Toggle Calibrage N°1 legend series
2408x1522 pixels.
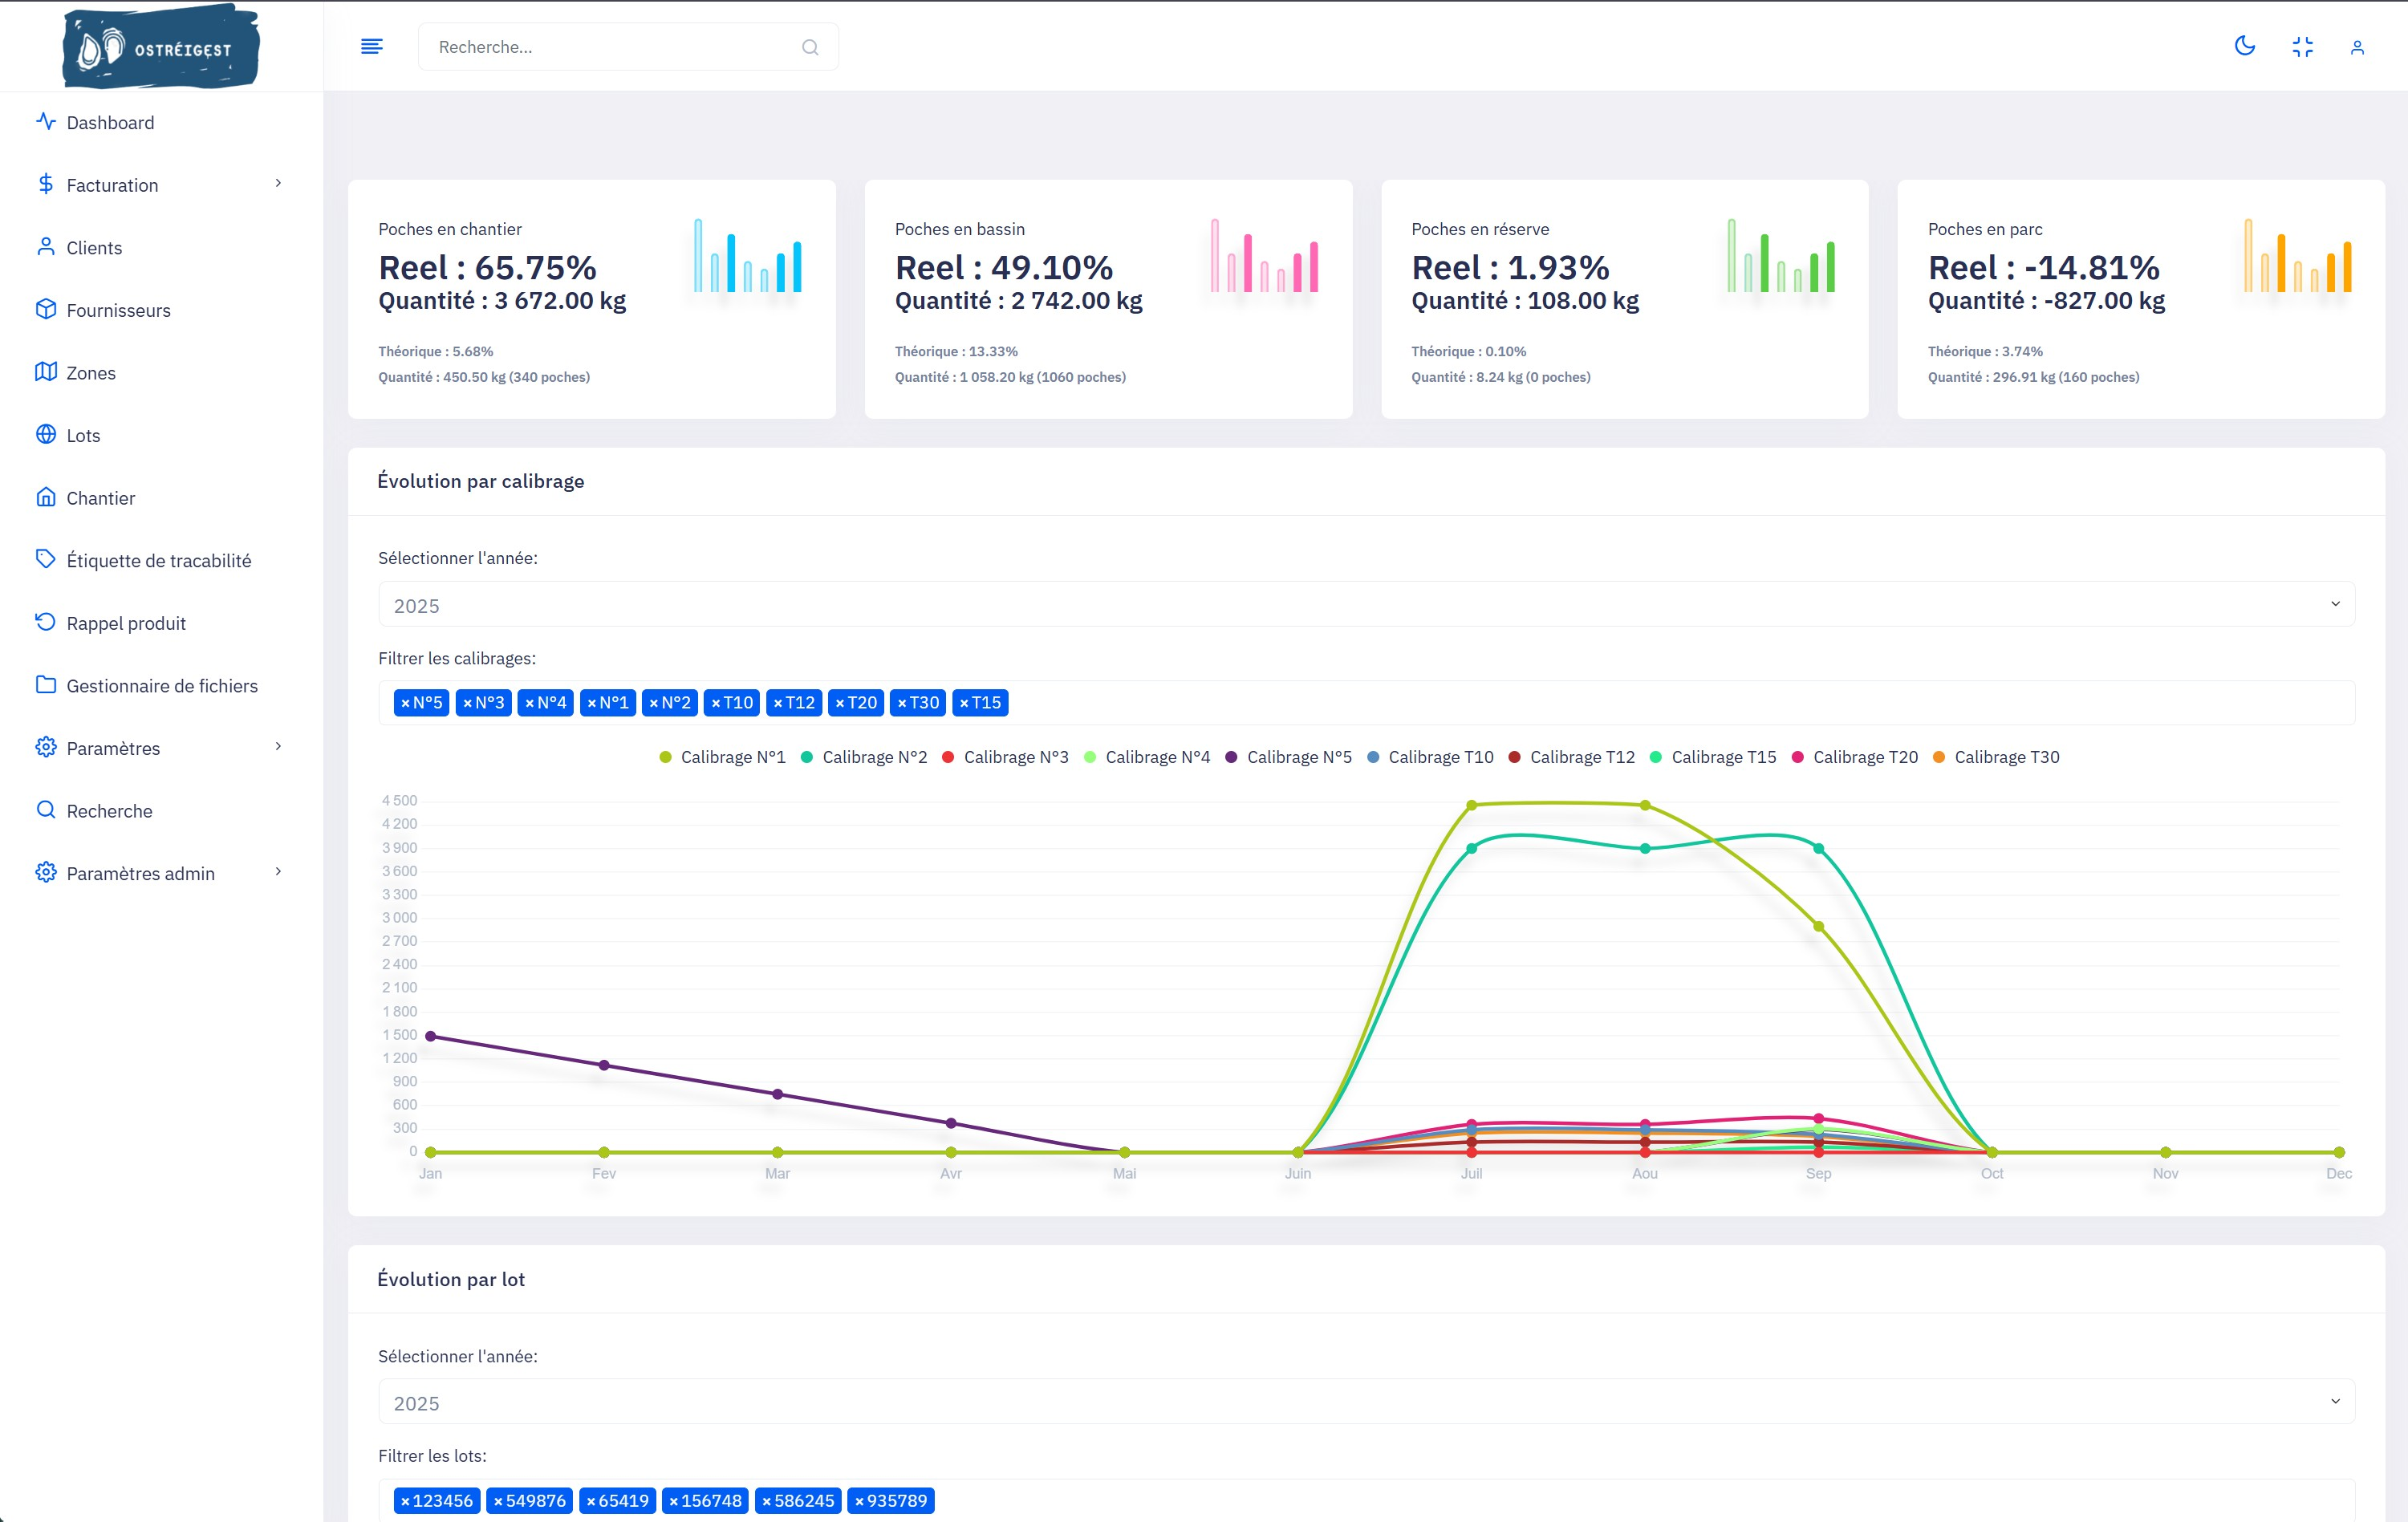point(732,757)
